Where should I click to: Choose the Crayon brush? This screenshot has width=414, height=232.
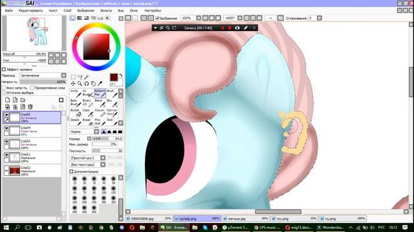click(x=100, y=113)
